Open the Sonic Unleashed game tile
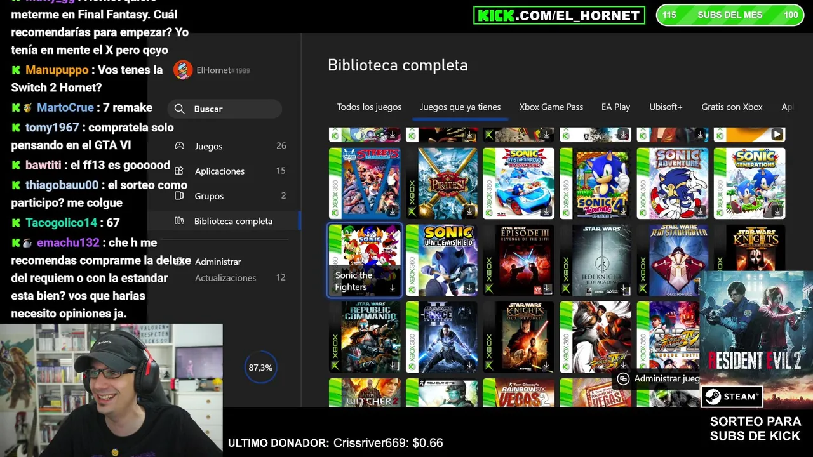Screen dimensions: 813x457 pos(441,260)
